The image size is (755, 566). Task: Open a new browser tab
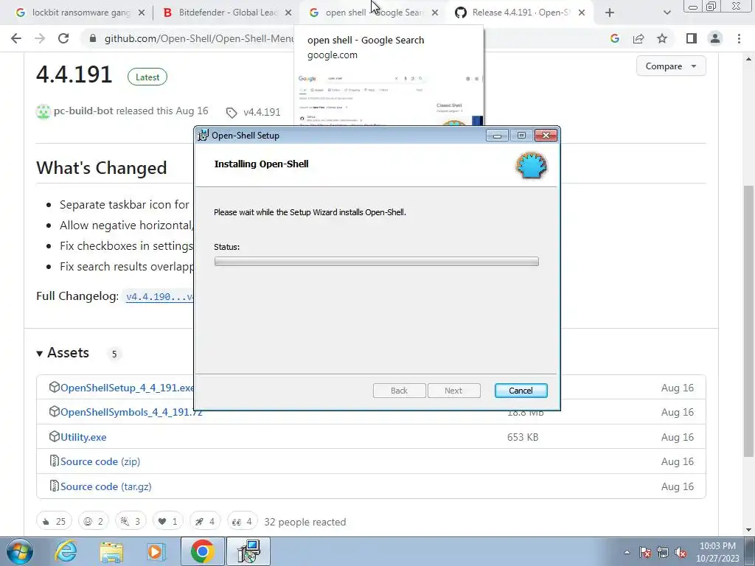(610, 13)
